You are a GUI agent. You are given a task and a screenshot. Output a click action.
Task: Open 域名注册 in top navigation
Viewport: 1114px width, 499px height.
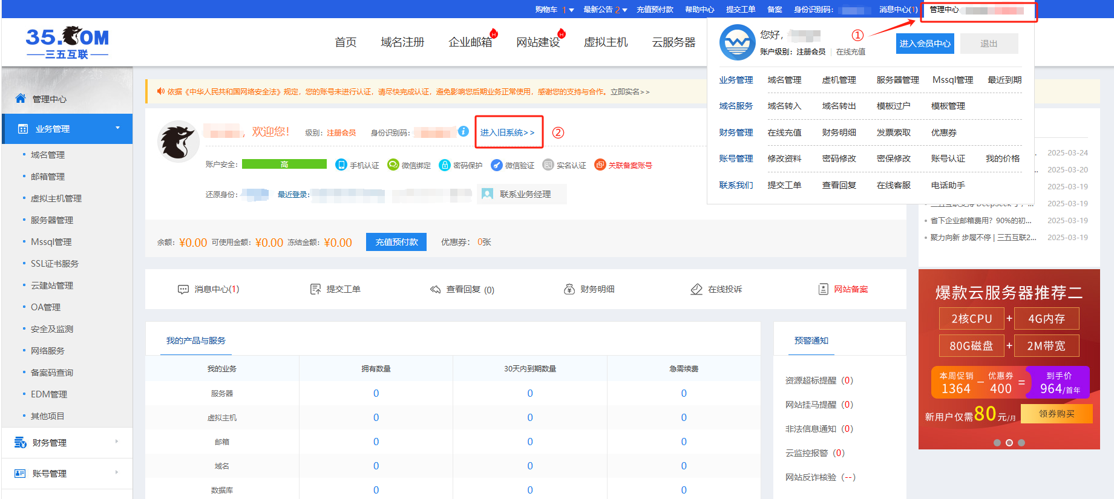(x=402, y=42)
